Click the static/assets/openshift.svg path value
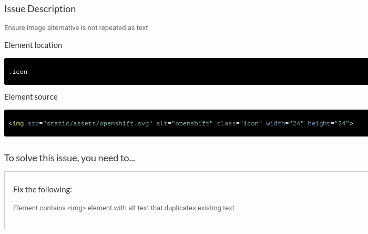This screenshot has width=368, height=234. click(x=98, y=123)
